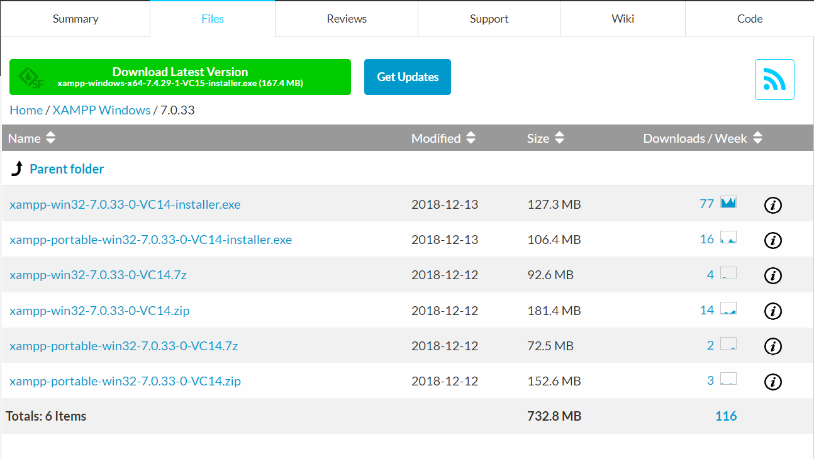View info icon for xampp-portable-win32-7.0.33-0-VC14.zip

tap(772, 381)
